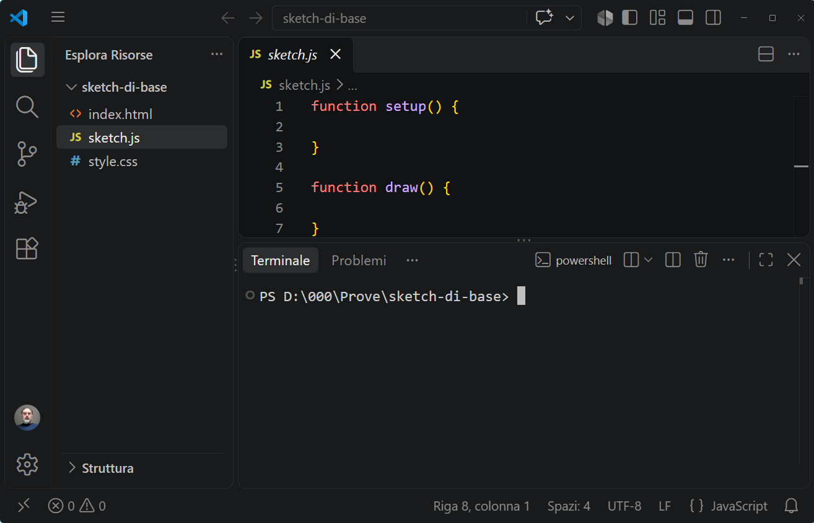814x523 pixels.
Task: Click the notifications bell in status bar
Action: [791, 506]
